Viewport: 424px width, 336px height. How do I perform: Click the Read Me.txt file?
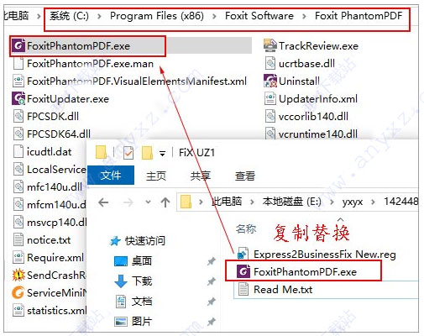point(275,289)
